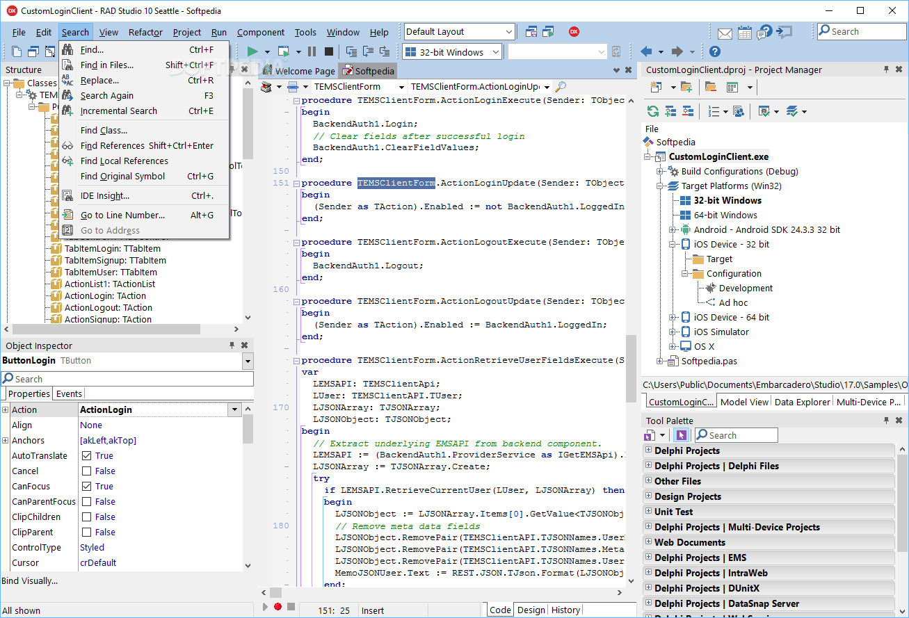
Task: Expand the Anchors property in Object Inspector
Action: (6, 441)
